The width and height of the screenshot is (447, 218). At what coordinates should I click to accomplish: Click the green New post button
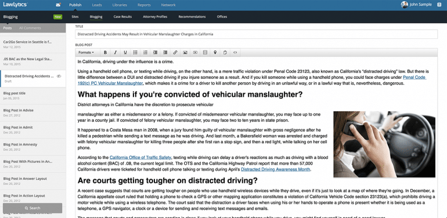point(58,17)
